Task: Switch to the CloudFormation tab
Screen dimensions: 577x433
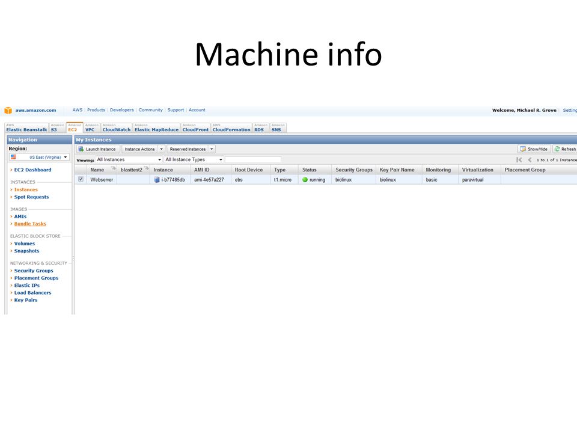Action: [231, 127]
